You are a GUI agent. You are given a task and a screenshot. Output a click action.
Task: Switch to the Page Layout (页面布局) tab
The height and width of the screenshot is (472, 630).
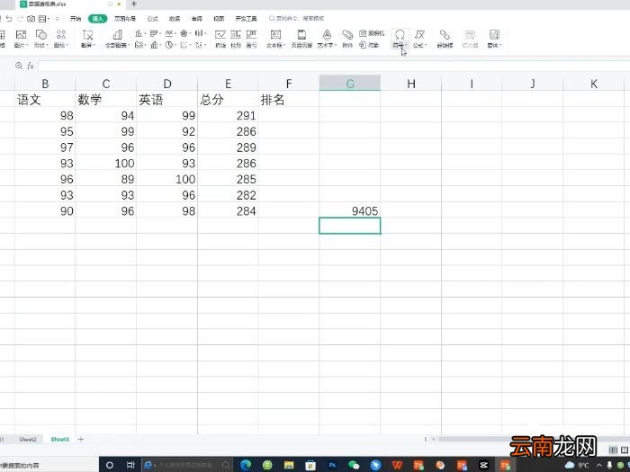(x=125, y=19)
